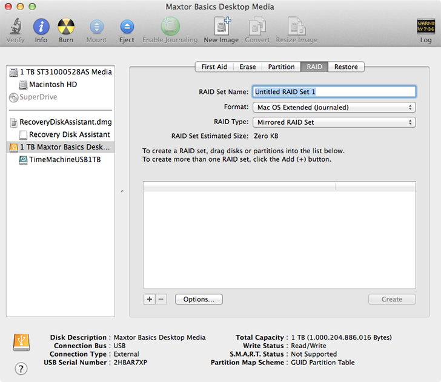The width and height of the screenshot is (441, 382).
Task: Click the Mount toolbar icon
Action: tap(96, 27)
